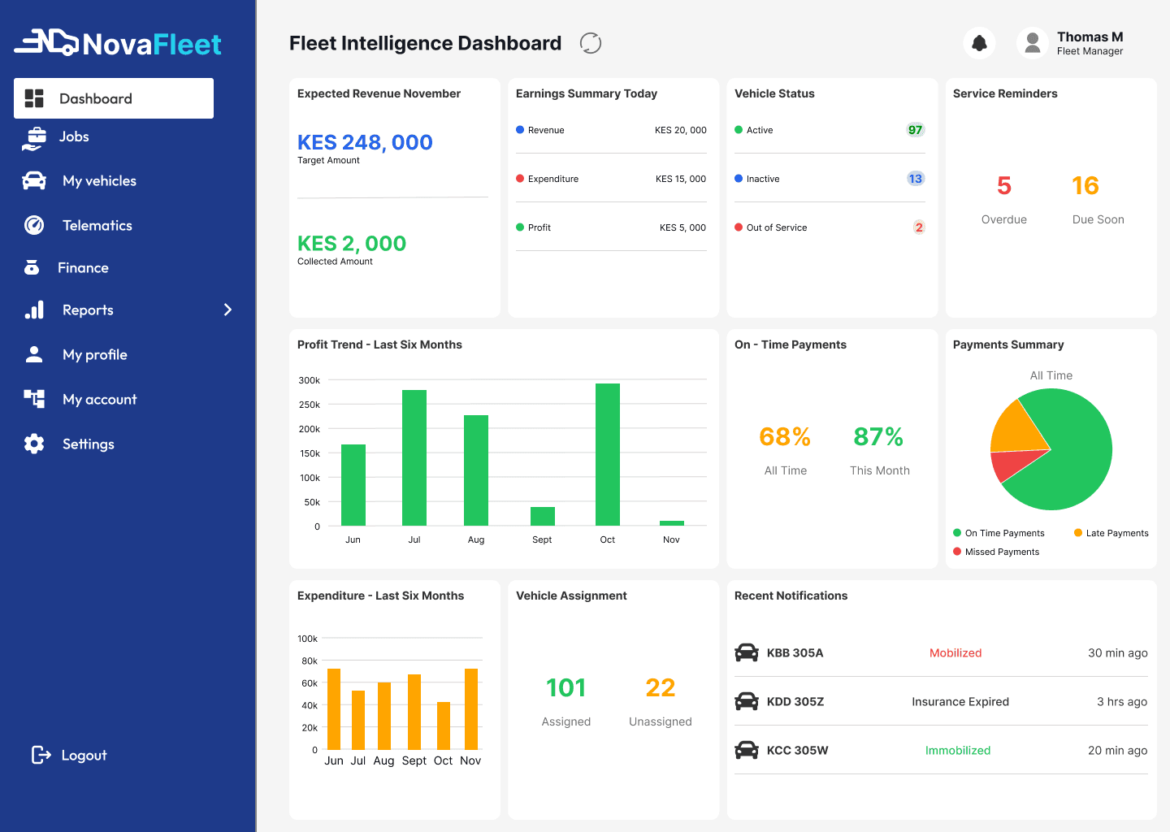Click the My vehicles car icon

[34, 180]
